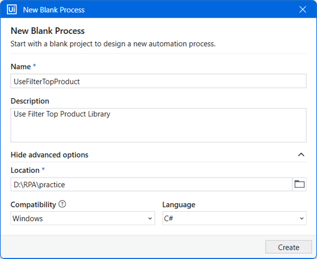This screenshot has height=259, width=317.
Task: Click the Description field label
Action: coord(30,101)
